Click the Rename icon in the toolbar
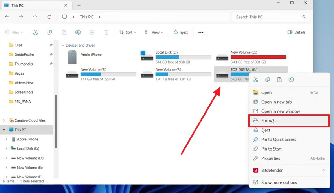This screenshot has height=193, width=334. (78, 32)
